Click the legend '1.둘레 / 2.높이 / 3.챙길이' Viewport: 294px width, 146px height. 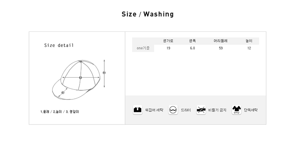[60, 111]
